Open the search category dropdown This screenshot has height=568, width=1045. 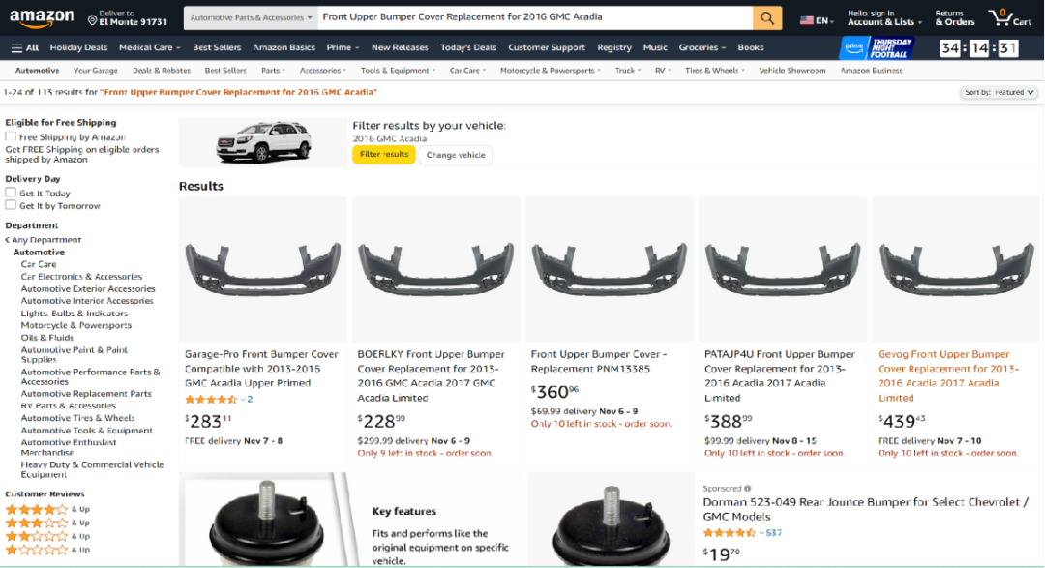251,17
